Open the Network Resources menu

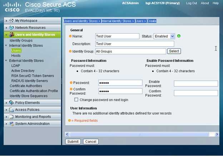[x=33, y=28]
